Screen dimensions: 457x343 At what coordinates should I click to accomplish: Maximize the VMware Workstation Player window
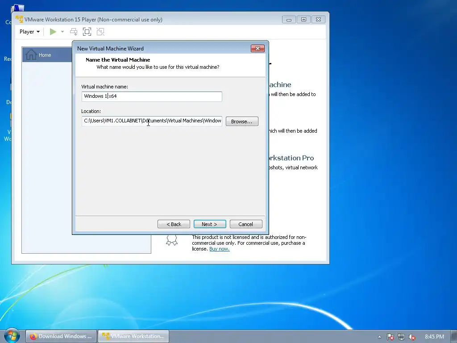[303, 20]
